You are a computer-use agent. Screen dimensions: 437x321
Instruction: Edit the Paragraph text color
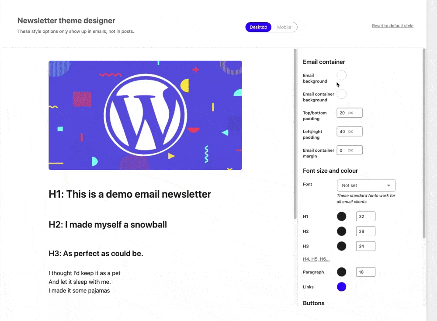pos(341,272)
